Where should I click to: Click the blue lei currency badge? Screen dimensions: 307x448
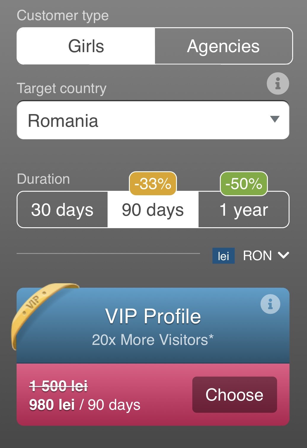223,256
